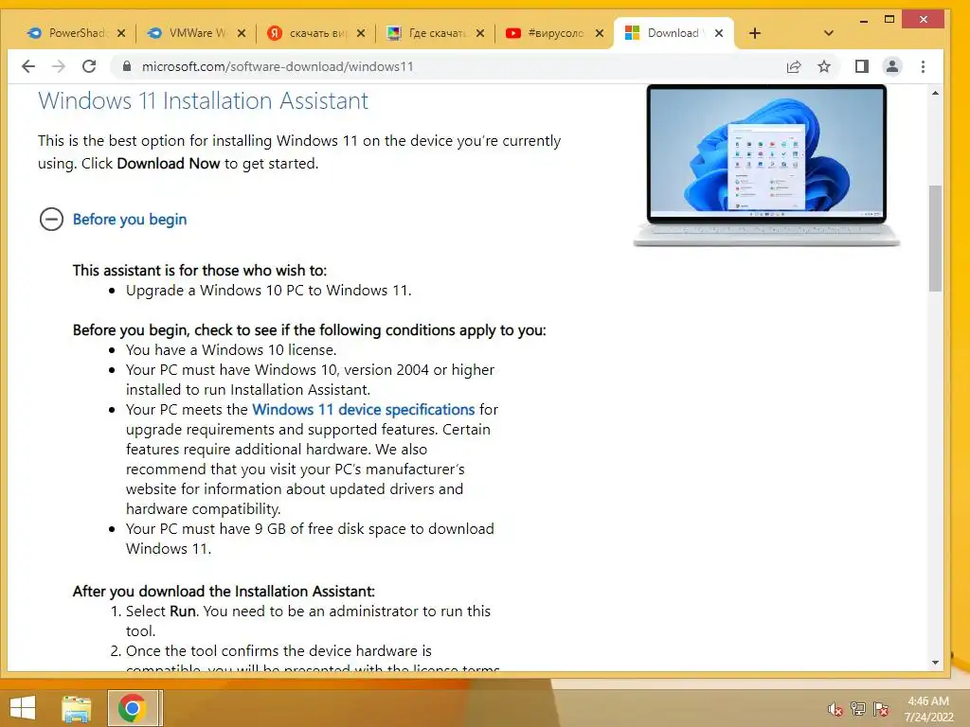Close the Где скачать tab
Image resolution: width=970 pixels, height=727 pixels.
click(x=480, y=33)
